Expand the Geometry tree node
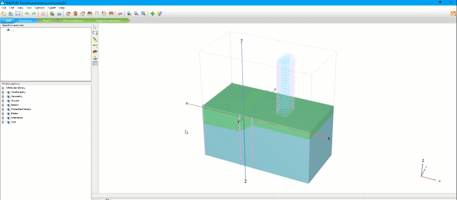 pos(3,97)
